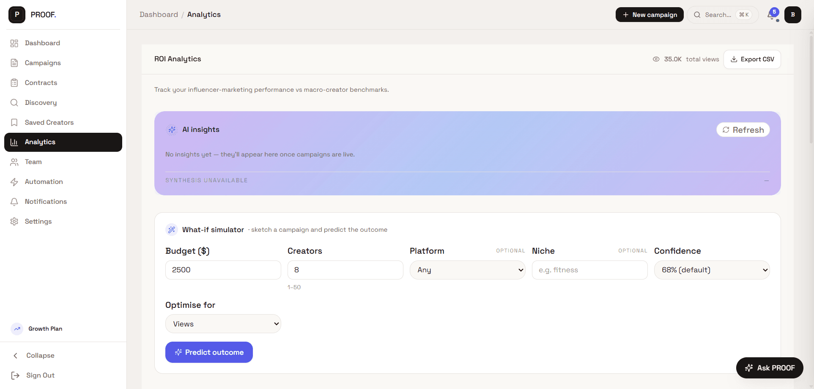Viewport: 814px width, 389px height.
Task: Click the AI insights sparkle icon
Action: coord(172,130)
